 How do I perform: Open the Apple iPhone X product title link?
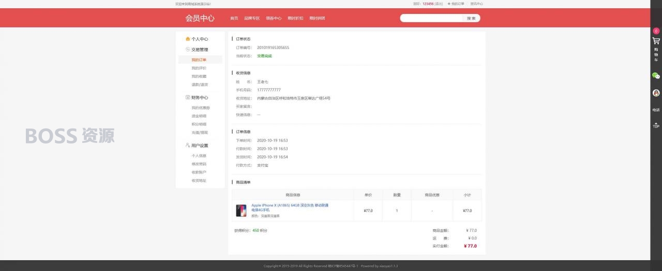[x=290, y=208]
